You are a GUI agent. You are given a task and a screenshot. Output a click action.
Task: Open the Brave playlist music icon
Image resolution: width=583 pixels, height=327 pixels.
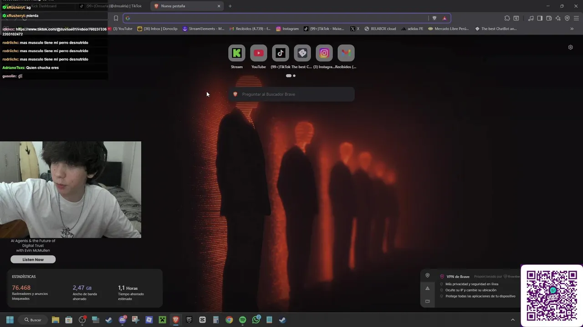tap(531, 18)
